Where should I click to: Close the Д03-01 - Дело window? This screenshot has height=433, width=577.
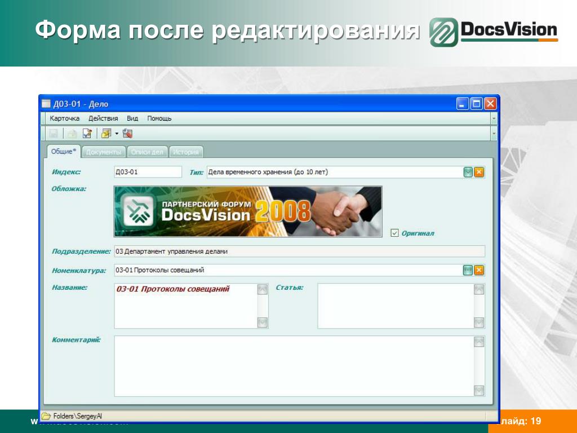(x=490, y=104)
